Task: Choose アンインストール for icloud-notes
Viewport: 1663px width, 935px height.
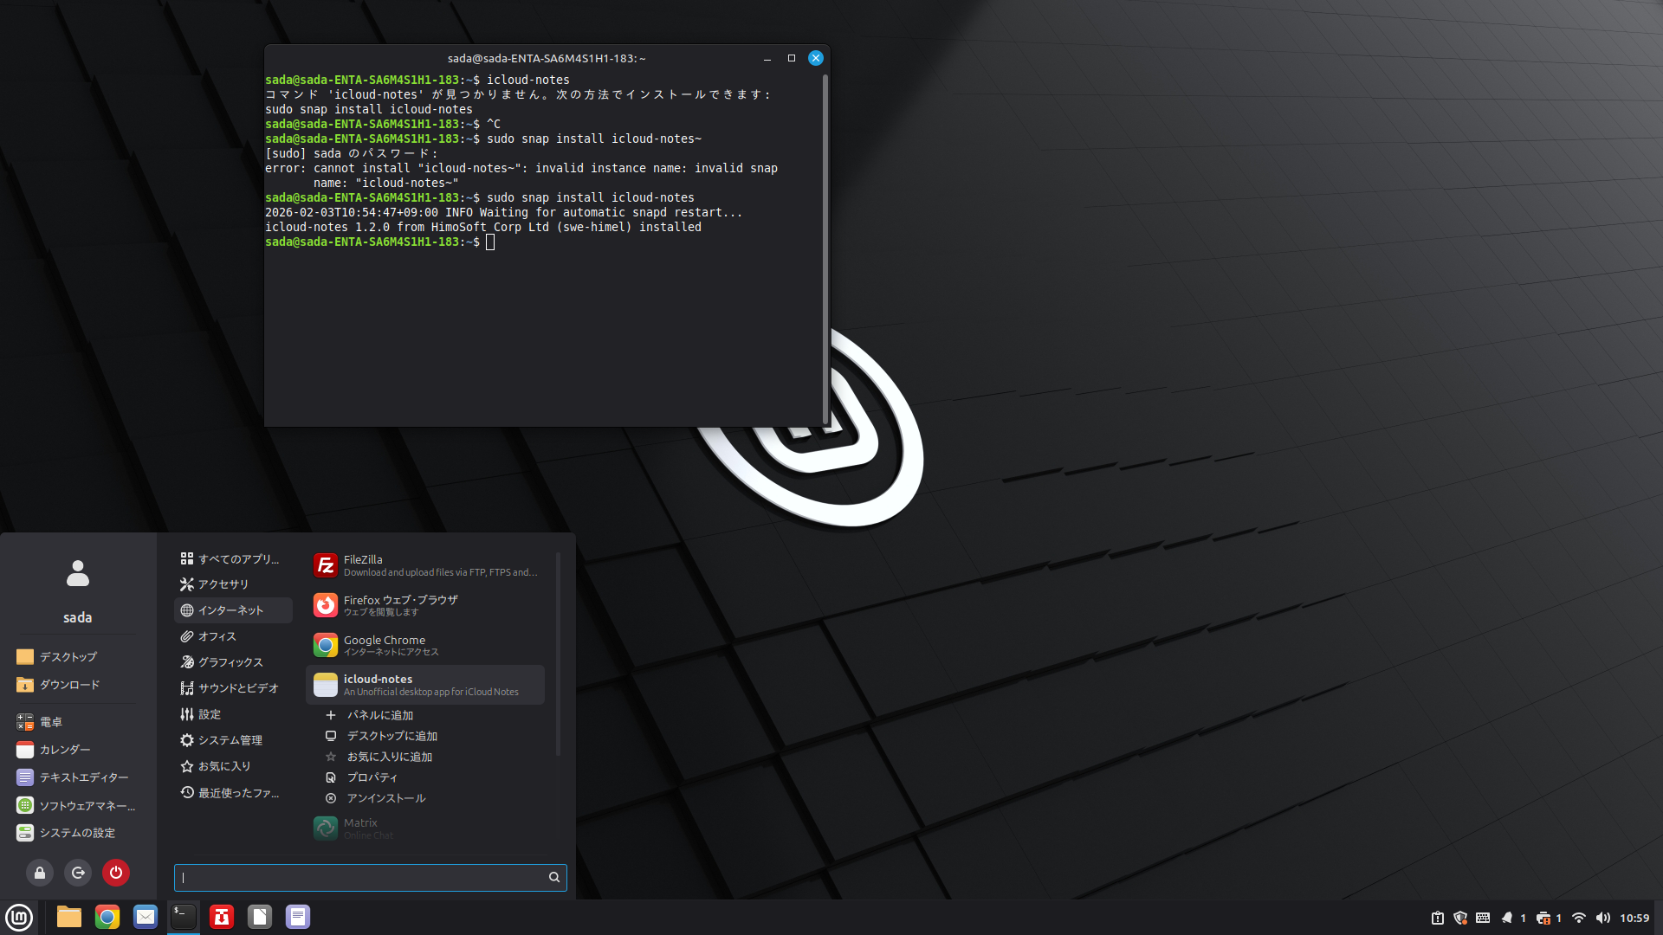Action: (x=386, y=798)
